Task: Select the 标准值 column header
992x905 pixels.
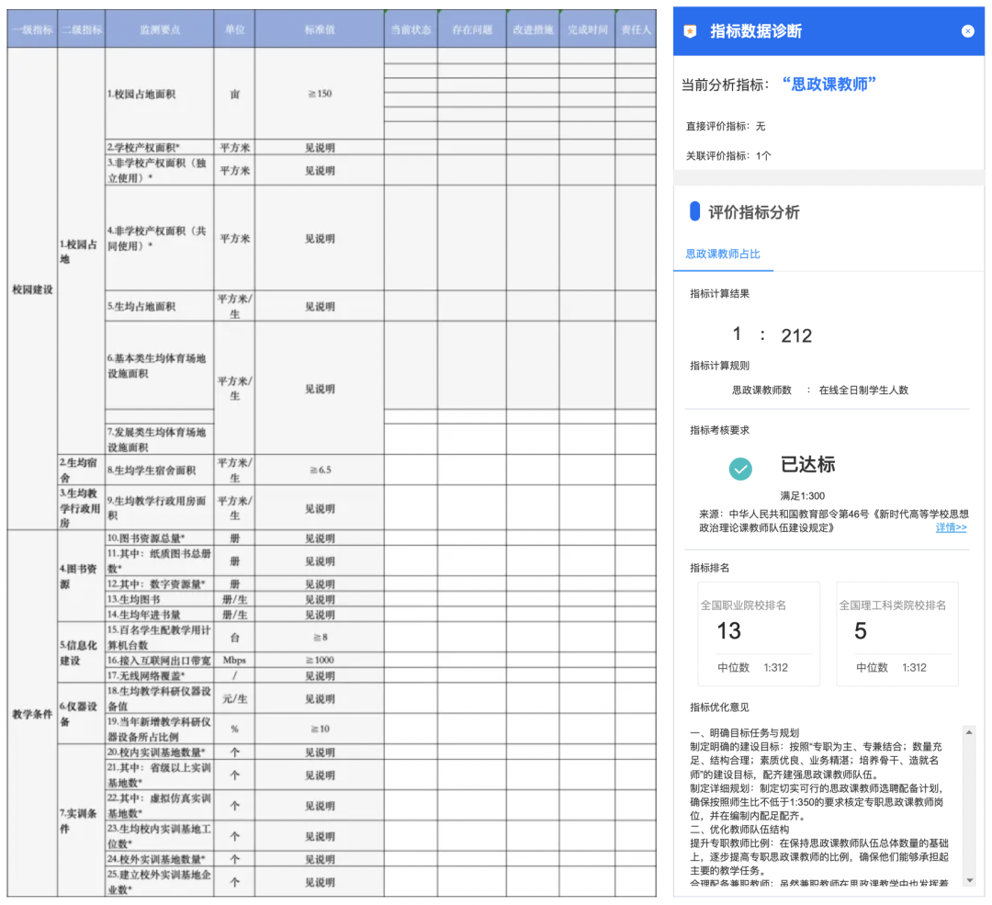Action: pos(319,29)
